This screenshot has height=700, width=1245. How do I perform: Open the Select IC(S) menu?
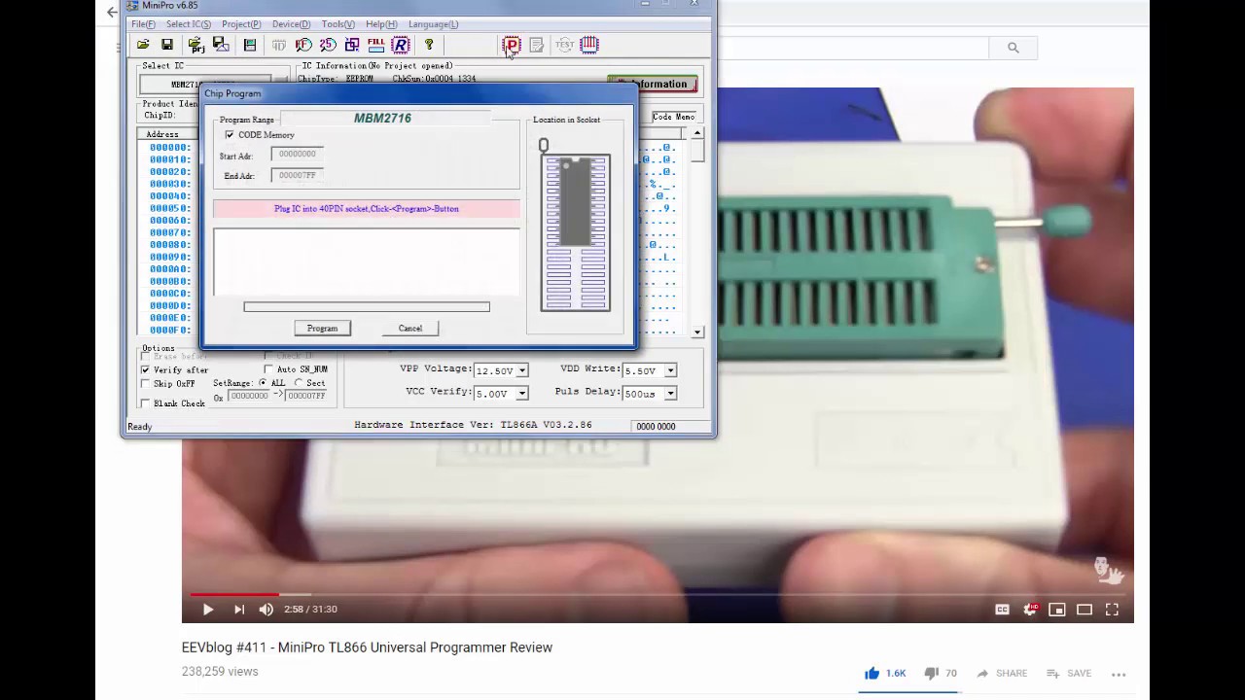click(188, 24)
